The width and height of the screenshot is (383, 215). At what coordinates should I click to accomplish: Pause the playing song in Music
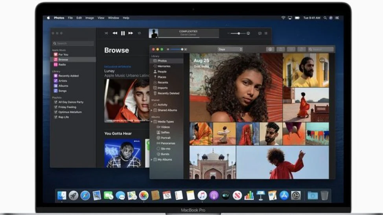coord(123,33)
